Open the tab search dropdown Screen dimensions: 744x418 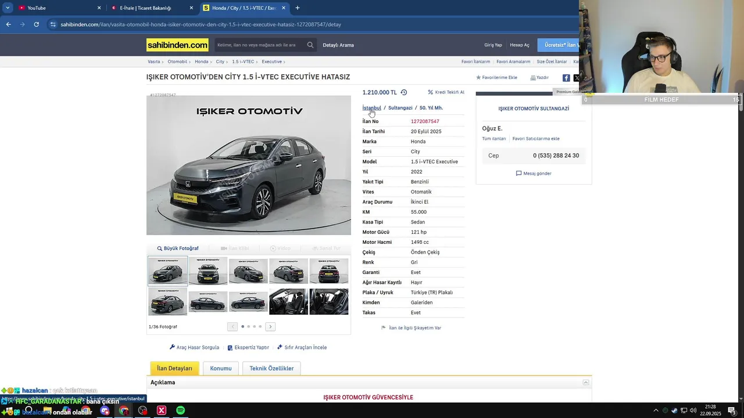pyautogui.click(x=8, y=8)
